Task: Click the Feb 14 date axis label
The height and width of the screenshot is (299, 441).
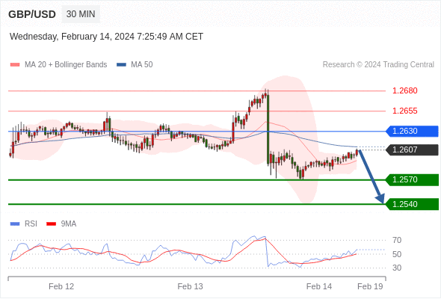Action: pos(319,286)
